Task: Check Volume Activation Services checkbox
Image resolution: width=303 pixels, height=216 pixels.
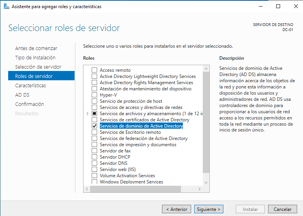Action: click(94, 176)
